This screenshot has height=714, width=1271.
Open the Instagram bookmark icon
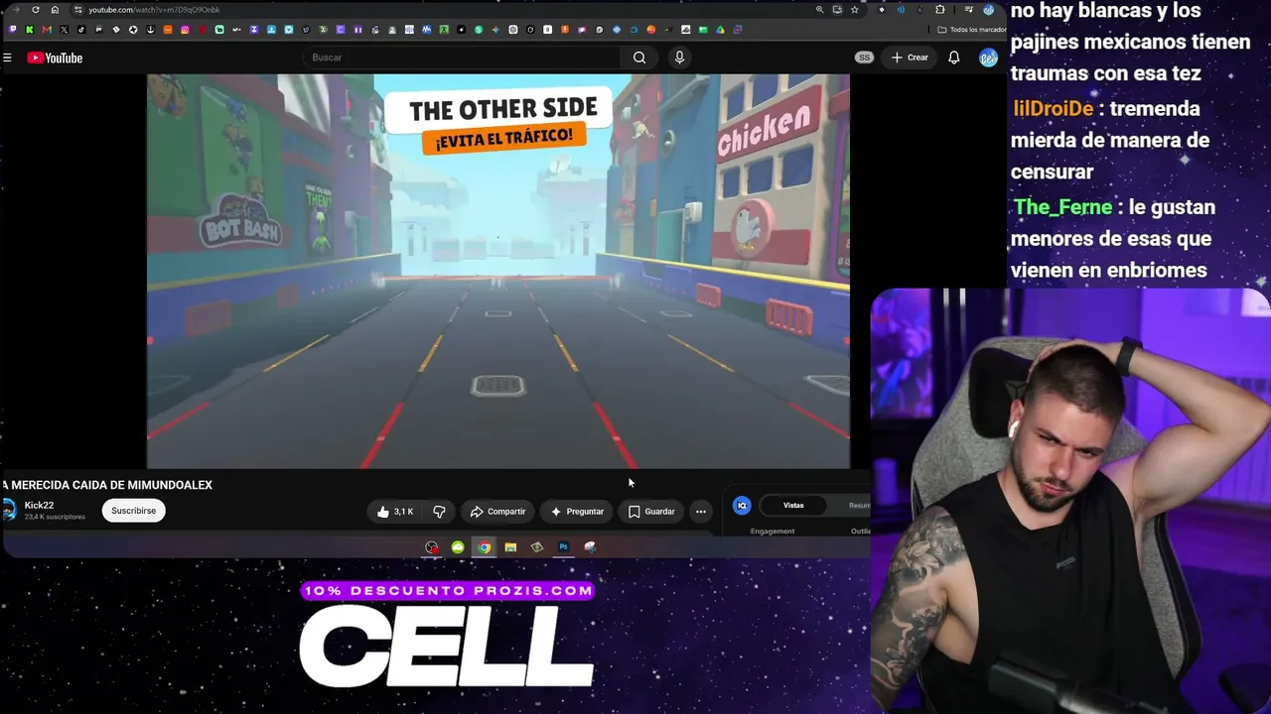coord(185,30)
